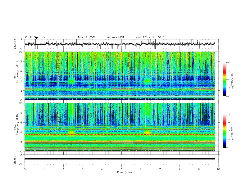This screenshot has width=246, height=190.
Task: Click the lower ch.2 PSD colorbar
Action: pos(225,131)
